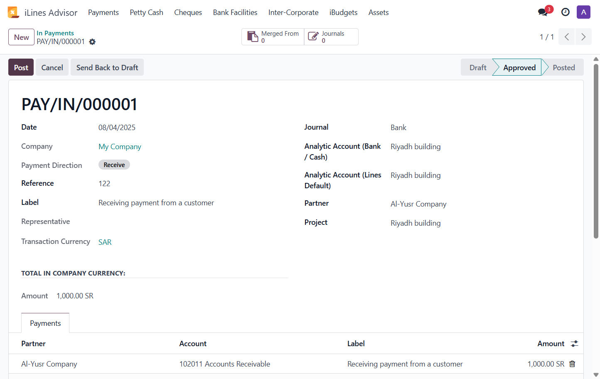This screenshot has height=379, width=600.
Task: Click the gear actions icon next to PAY/IN/000001
Action: [x=92, y=42]
